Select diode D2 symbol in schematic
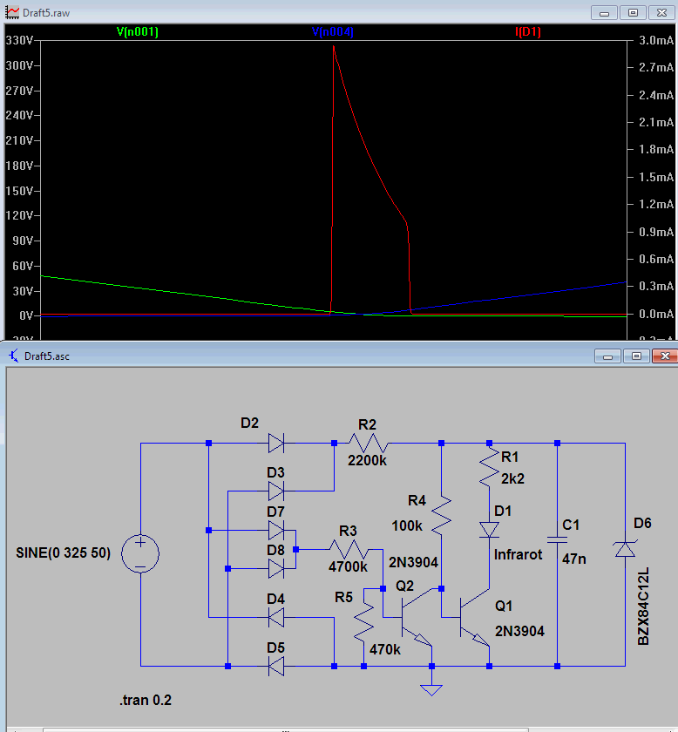The image size is (678, 732). [276, 443]
